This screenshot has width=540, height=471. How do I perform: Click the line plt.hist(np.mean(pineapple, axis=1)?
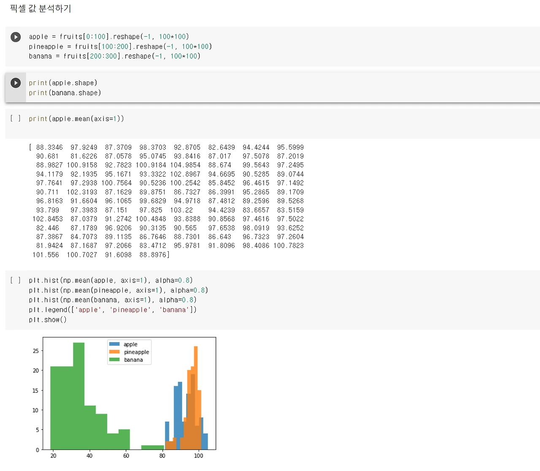119,290
